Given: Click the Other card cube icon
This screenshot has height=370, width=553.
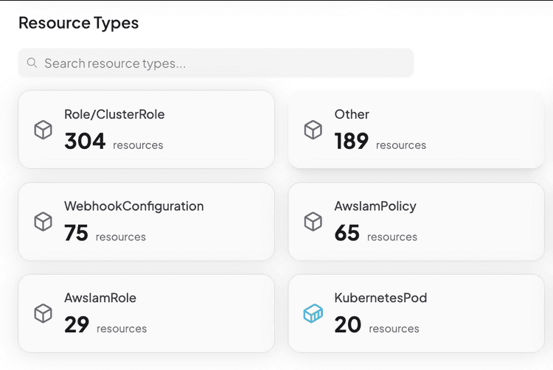Looking at the screenshot, I should [313, 130].
